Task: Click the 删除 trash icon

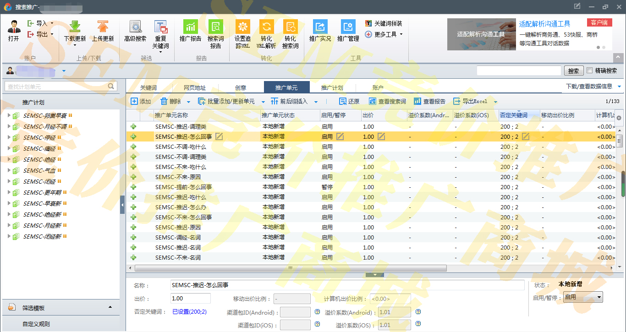Action: [164, 101]
